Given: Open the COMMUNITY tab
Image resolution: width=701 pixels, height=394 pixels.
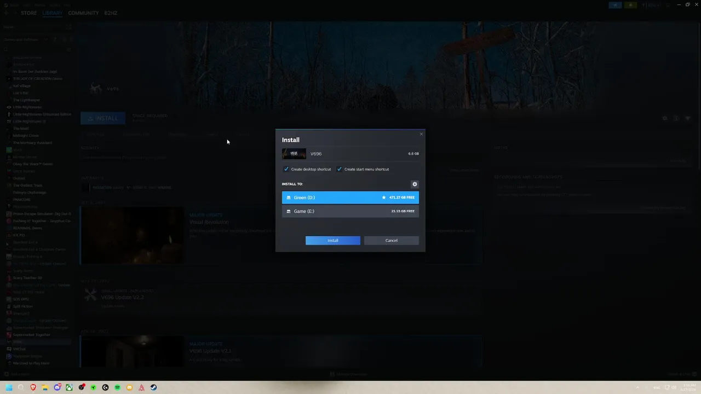Looking at the screenshot, I should (x=83, y=13).
